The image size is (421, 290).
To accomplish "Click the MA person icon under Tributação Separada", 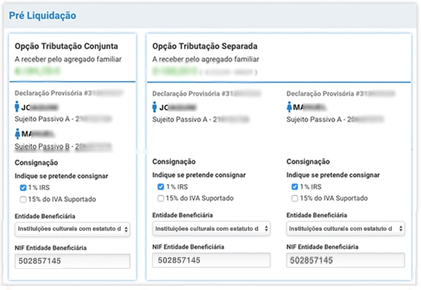I will click(x=290, y=107).
